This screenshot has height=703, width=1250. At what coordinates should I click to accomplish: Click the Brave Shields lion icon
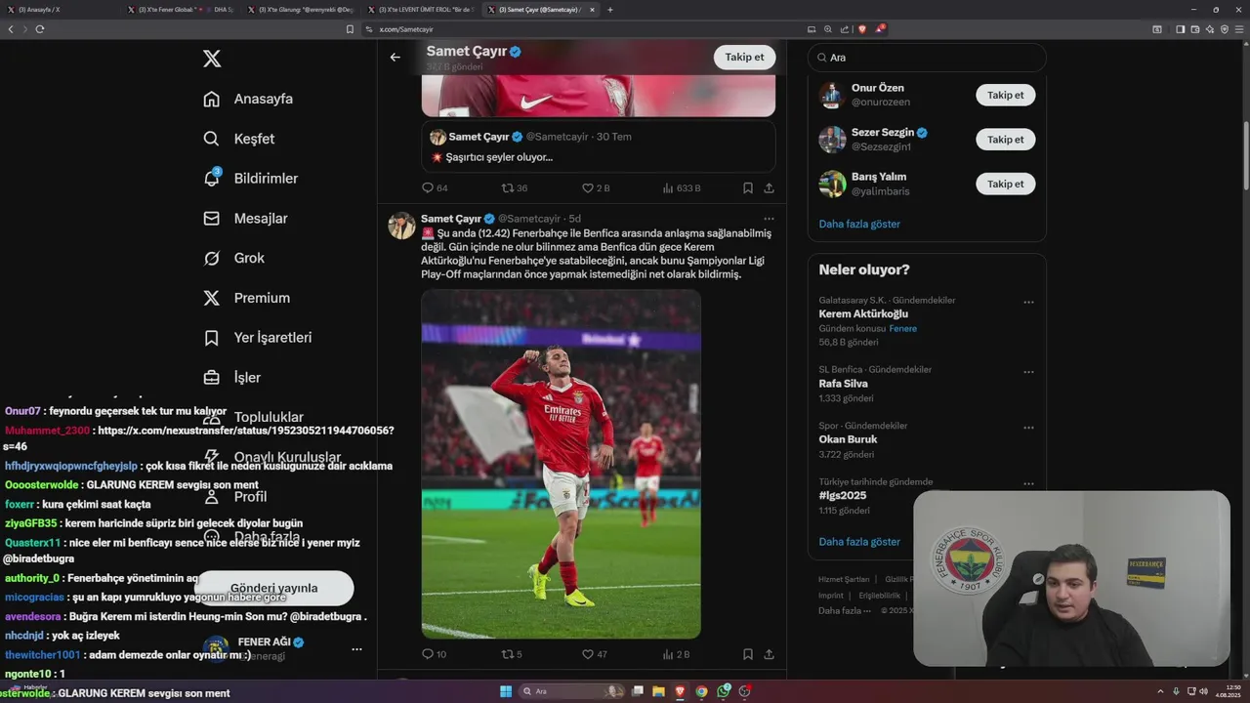pyautogui.click(x=862, y=29)
